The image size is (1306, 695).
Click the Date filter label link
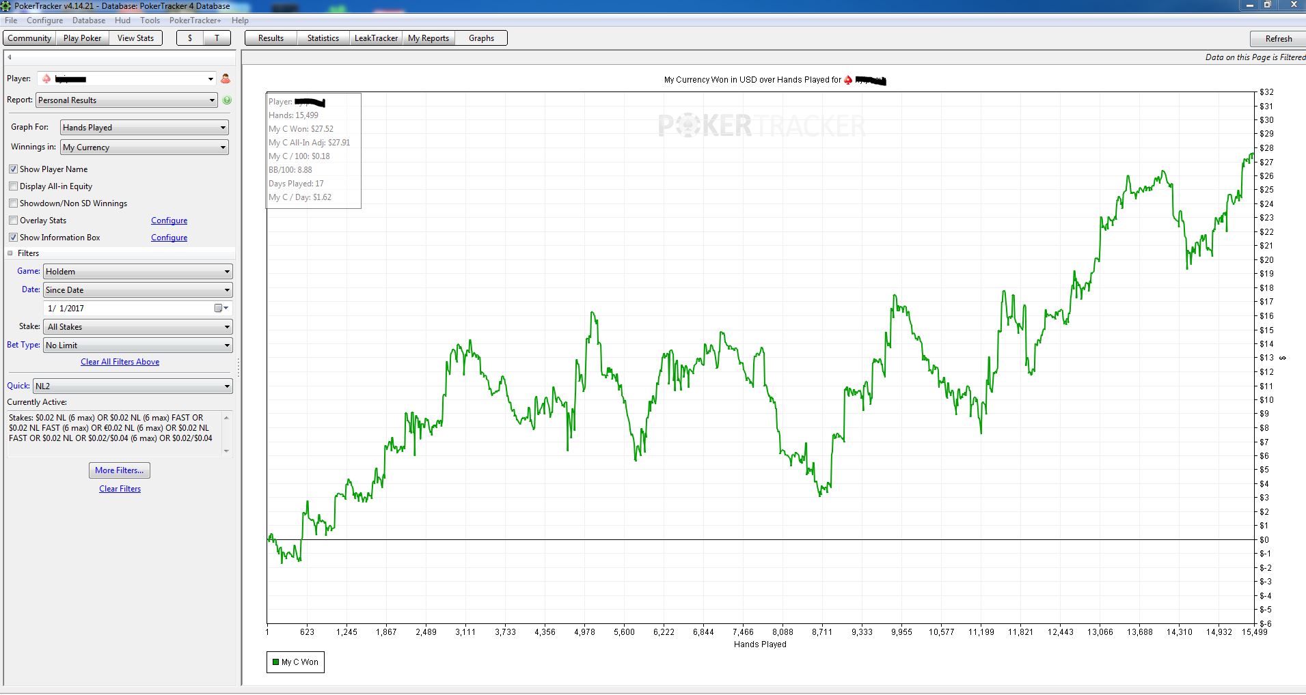click(30, 289)
